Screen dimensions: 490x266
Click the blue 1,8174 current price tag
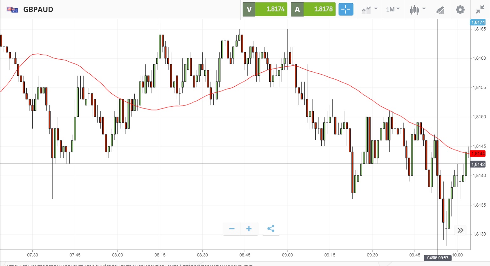point(478,22)
